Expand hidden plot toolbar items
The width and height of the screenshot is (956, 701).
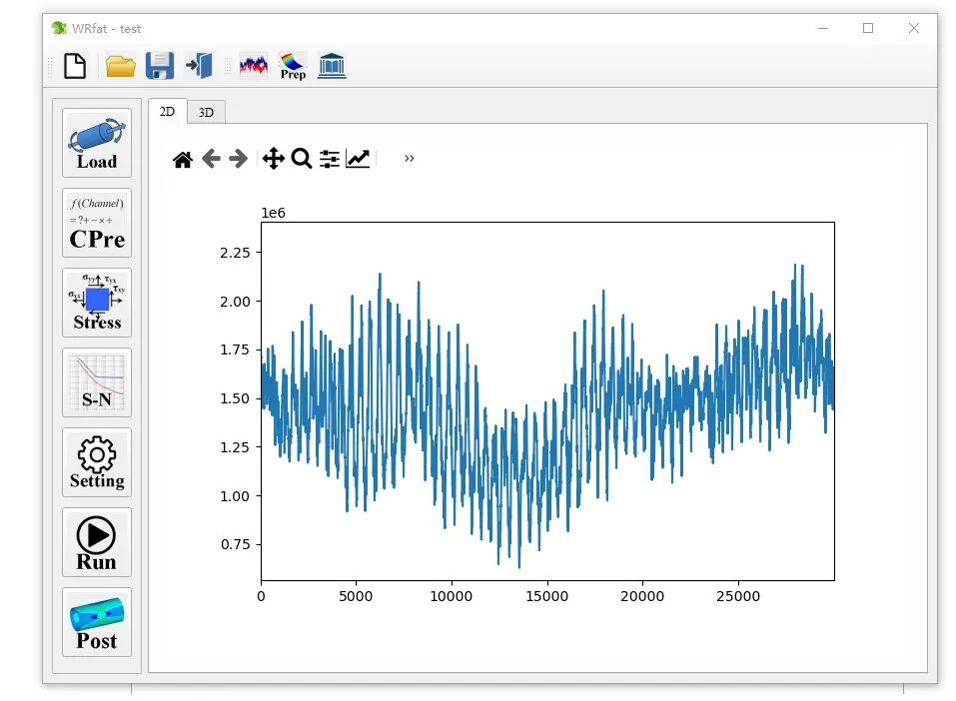(x=410, y=159)
